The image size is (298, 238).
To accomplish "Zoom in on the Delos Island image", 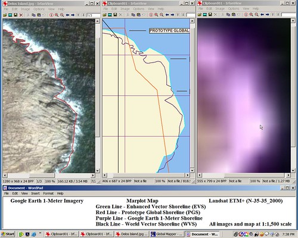I will pyautogui.click(x=57, y=15).
